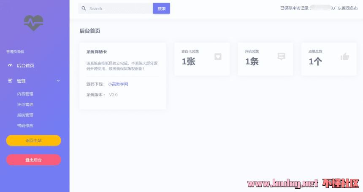Click the dashboard gauge icon beside 后台首页
Image resolution: width=363 pixels, height=192 pixels.
pos(10,65)
